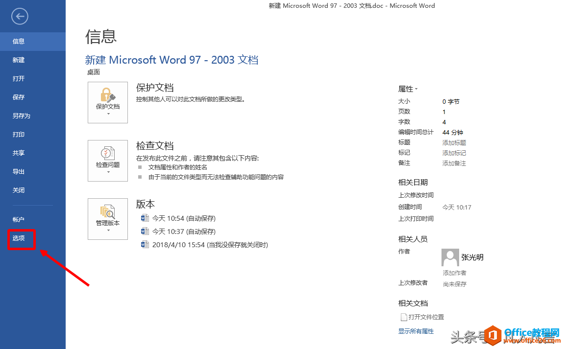
Task: Open version 2018/4/10 15:54 (当我没保存就关闭时)
Action: (210, 245)
